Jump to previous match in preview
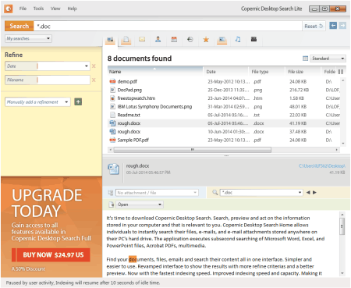Viewport: 351px width, 288px height. tap(308, 193)
